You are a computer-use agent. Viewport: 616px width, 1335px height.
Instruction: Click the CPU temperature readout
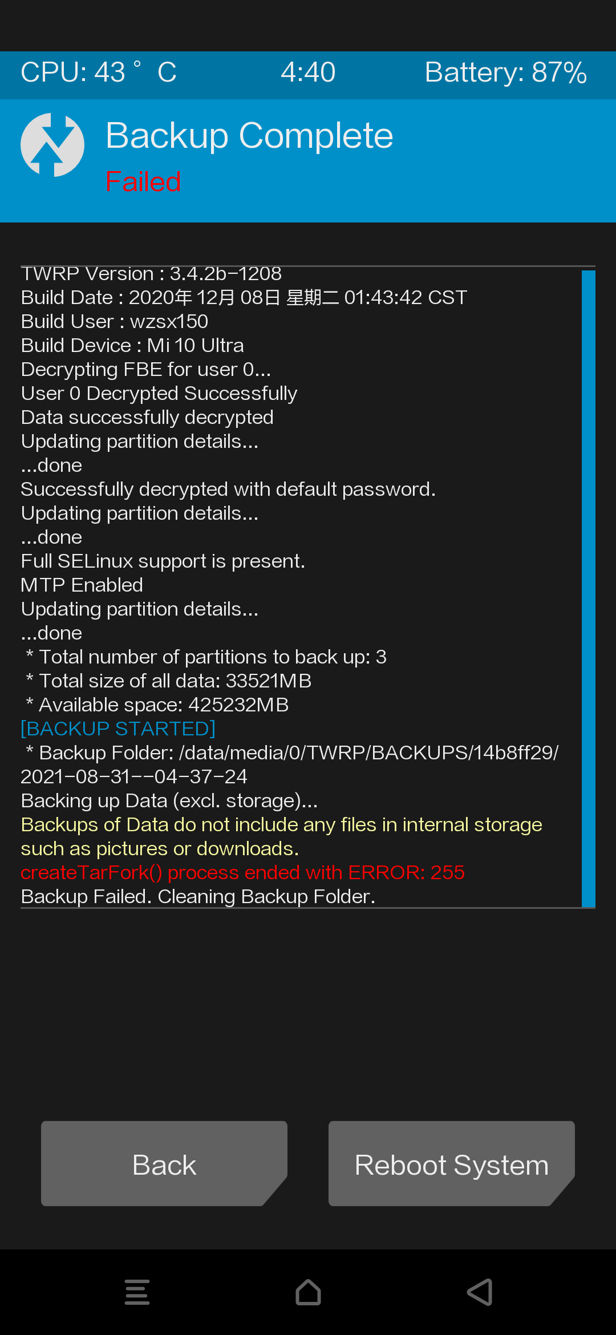tap(99, 72)
